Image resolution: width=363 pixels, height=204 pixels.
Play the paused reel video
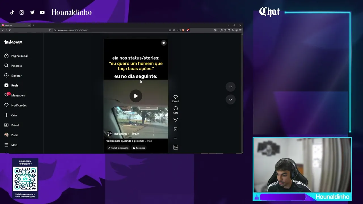tap(136, 96)
